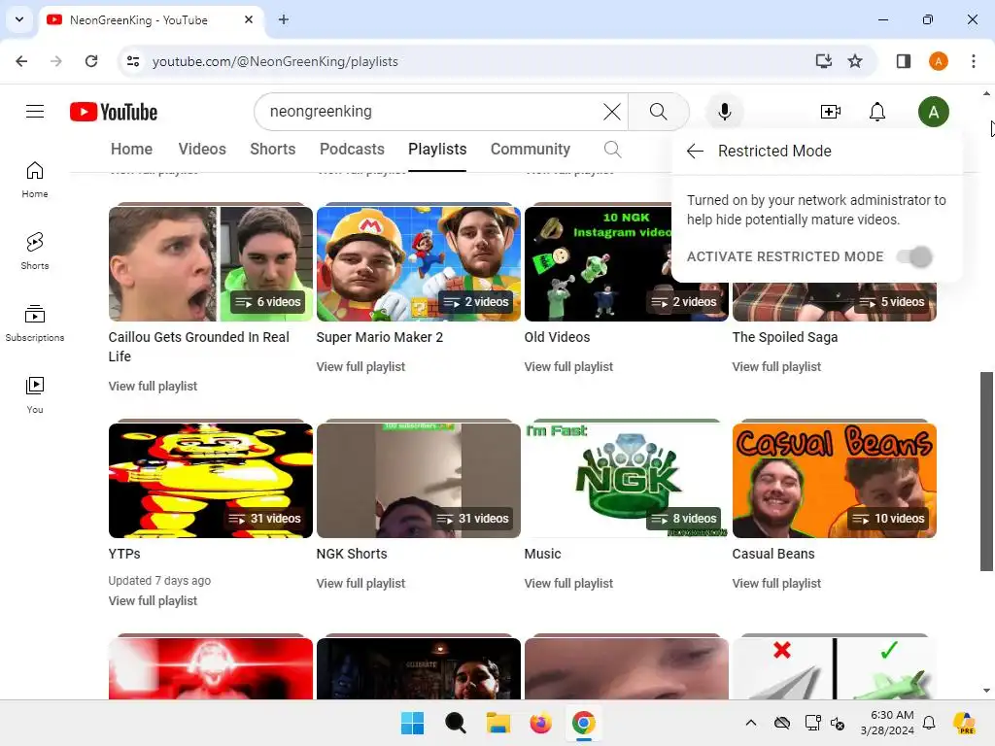Image resolution: width=995 pixels, height=746 pixels.
Task: Open the Music playlist thumbnail
Action: click(x=627, y=480)
